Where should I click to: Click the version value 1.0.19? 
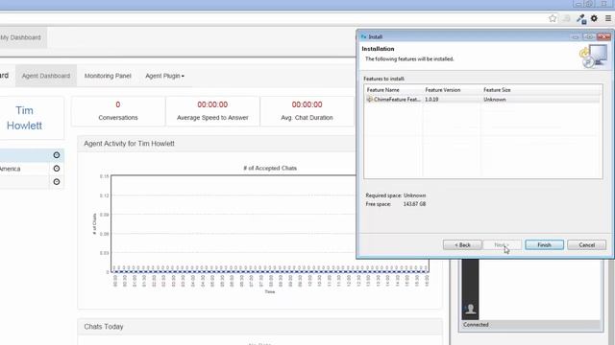pos(431,100)
